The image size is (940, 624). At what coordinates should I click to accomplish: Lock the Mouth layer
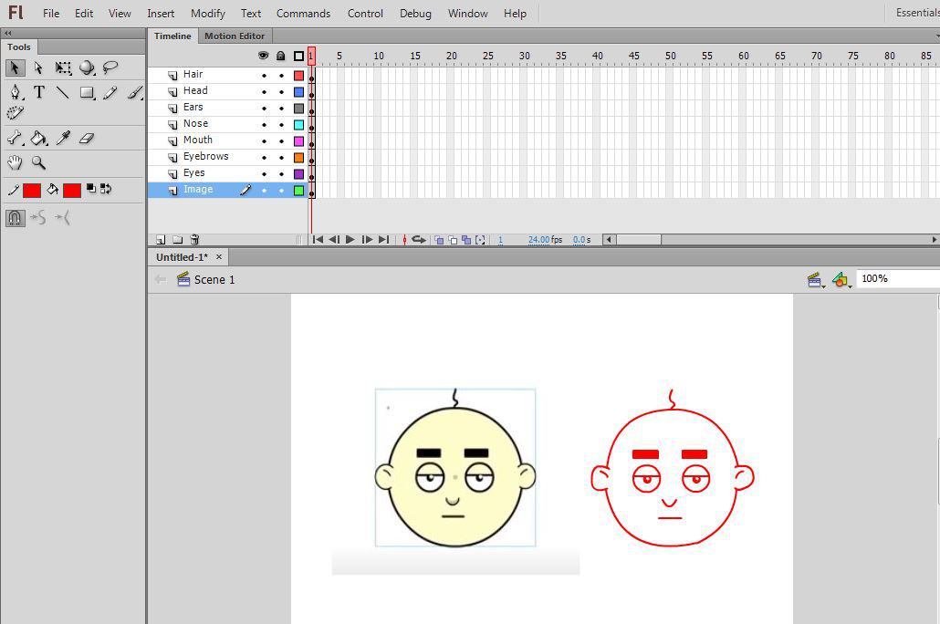[281, 141]
